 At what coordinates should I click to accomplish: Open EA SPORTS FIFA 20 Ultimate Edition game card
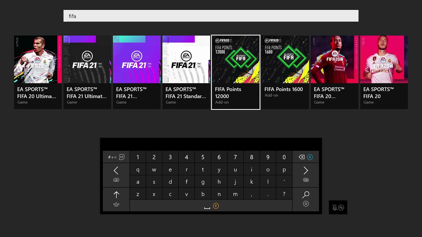(38, 72)
